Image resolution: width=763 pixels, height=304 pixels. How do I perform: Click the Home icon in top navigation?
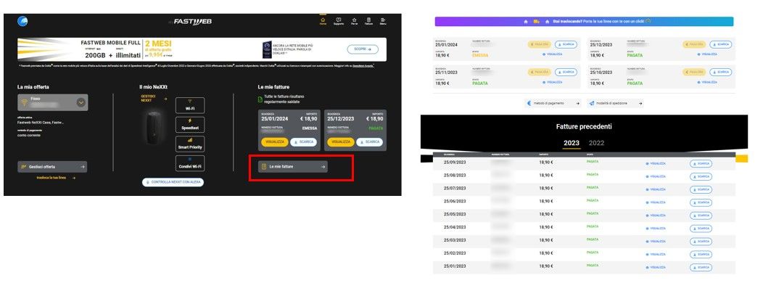[x=323, y=20]
